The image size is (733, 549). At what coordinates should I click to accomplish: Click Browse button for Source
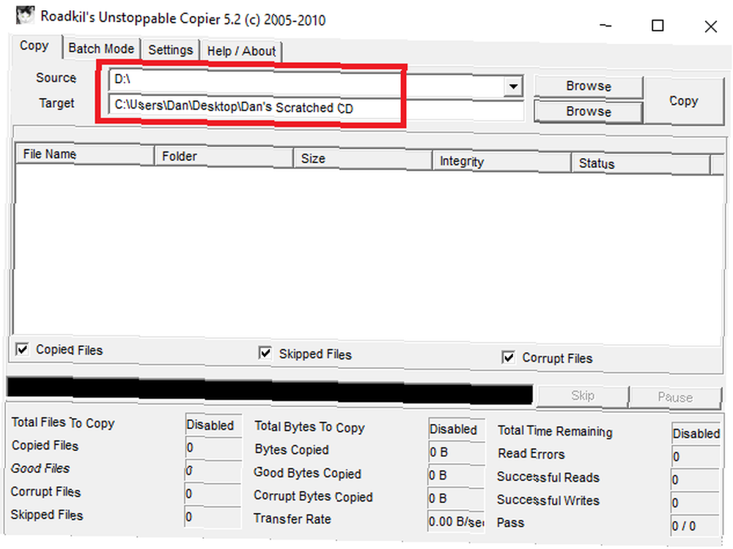[589, 86]
